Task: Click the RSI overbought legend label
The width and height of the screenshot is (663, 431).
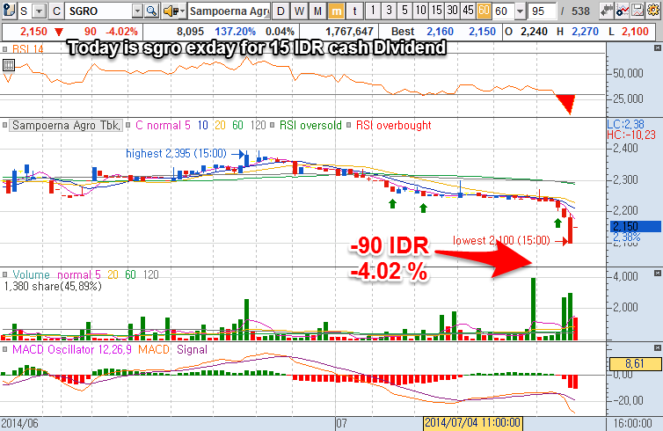Action: 394,125
